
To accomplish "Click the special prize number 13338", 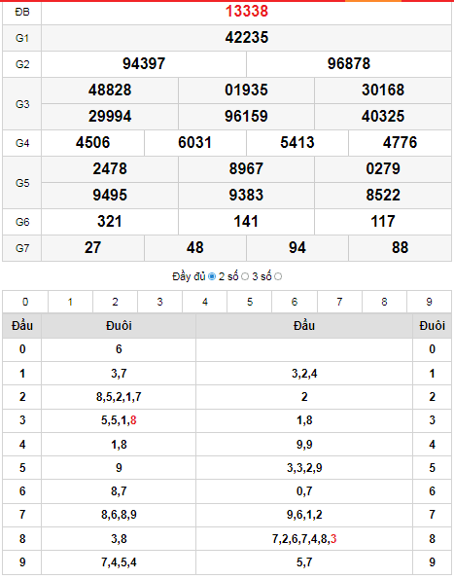I will [x=247, y=11].
